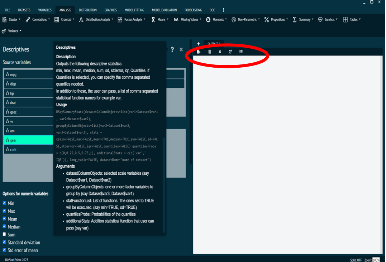Click the delete trash icon in output toolbar
Screen dimensions: 386x262
209,52
